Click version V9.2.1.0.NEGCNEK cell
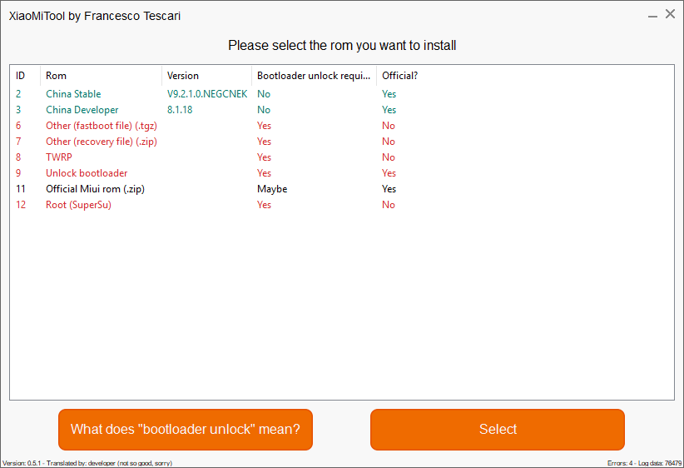The image size is (684, 468). 206,94
